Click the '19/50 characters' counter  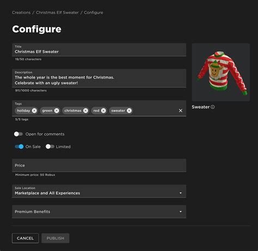pyautogui.click(x=28, y=59)
